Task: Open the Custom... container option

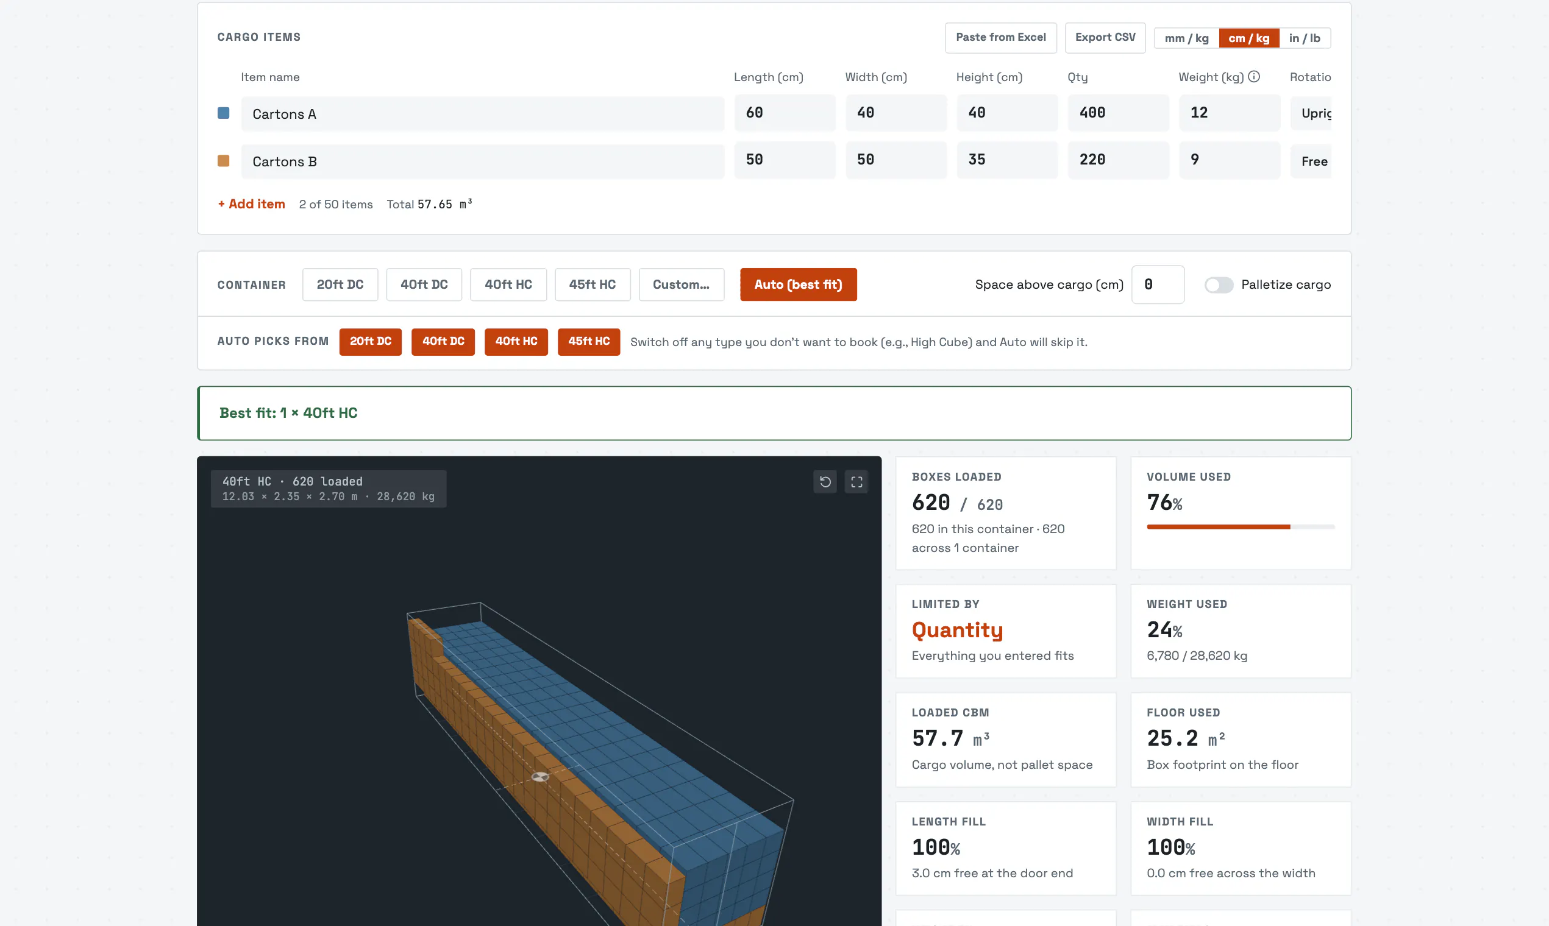Action: pyautogui.click(x=681, y=285)
